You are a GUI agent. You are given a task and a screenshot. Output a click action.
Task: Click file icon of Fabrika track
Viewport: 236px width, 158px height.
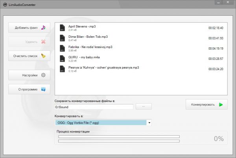(62, 48)
